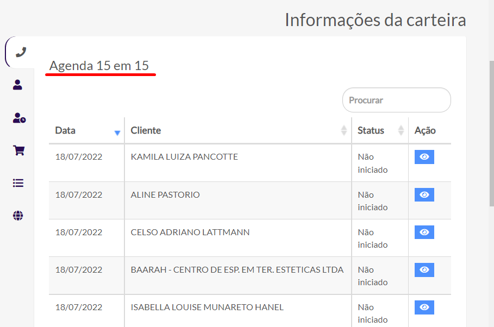Screen dimensions: 494x327
Task: Click the Agenda 15 em 15 heading
Action: 99,66
